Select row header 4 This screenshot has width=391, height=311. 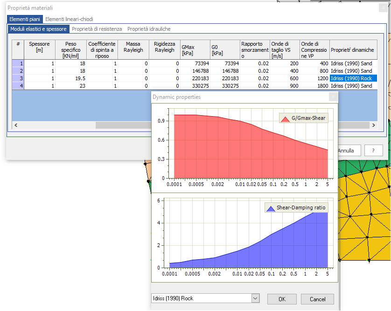18,86
